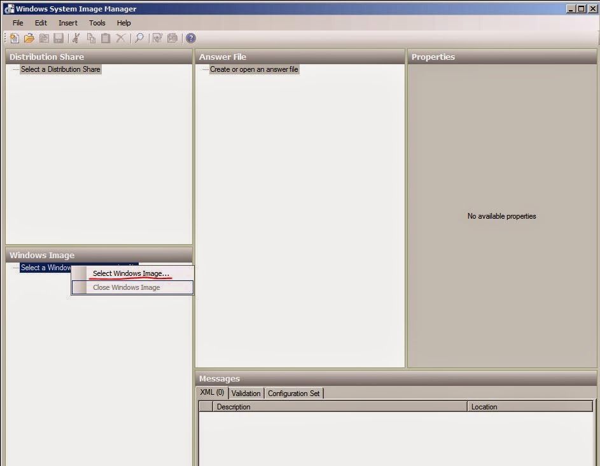Open the Edit menu

[41, 23]
